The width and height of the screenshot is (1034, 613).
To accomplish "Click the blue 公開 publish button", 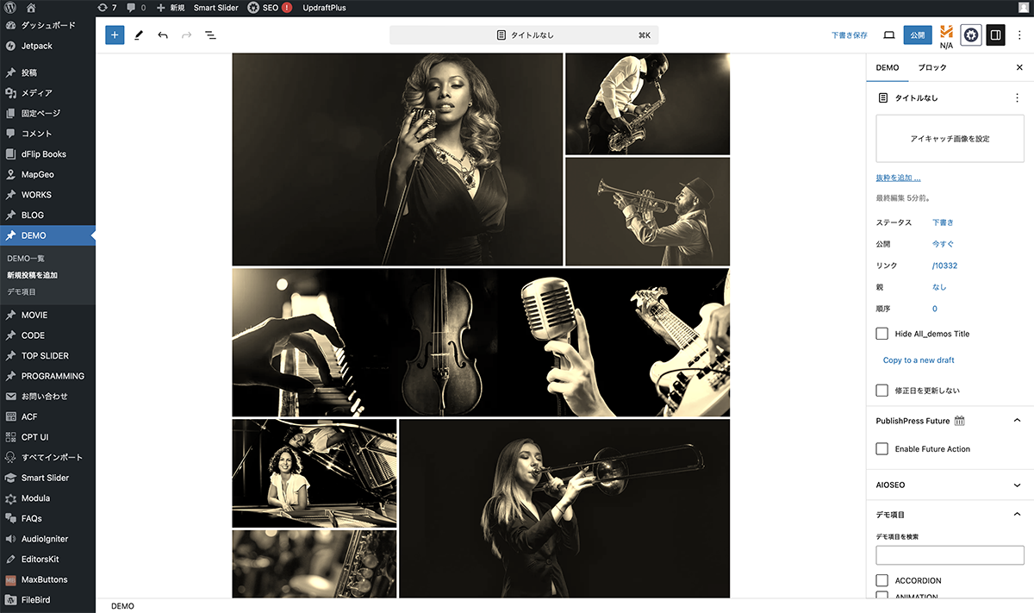I will pyautogui.click(x=918, y=35).
